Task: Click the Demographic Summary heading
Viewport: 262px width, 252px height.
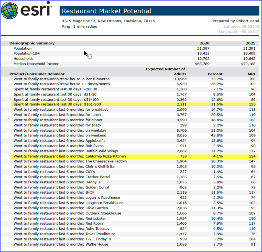Action: click(x=32, y=43)
